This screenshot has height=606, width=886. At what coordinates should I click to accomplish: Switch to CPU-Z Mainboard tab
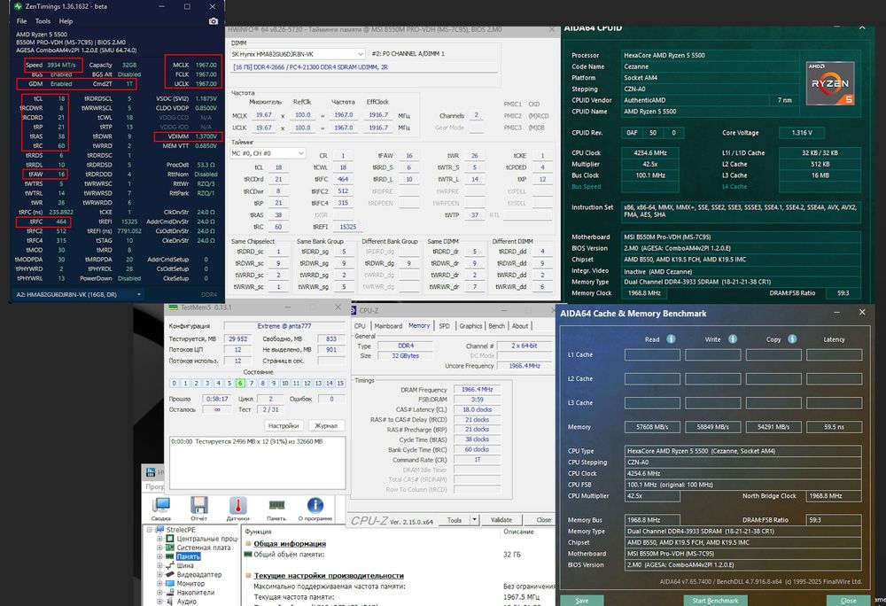[x=388, y=326]
